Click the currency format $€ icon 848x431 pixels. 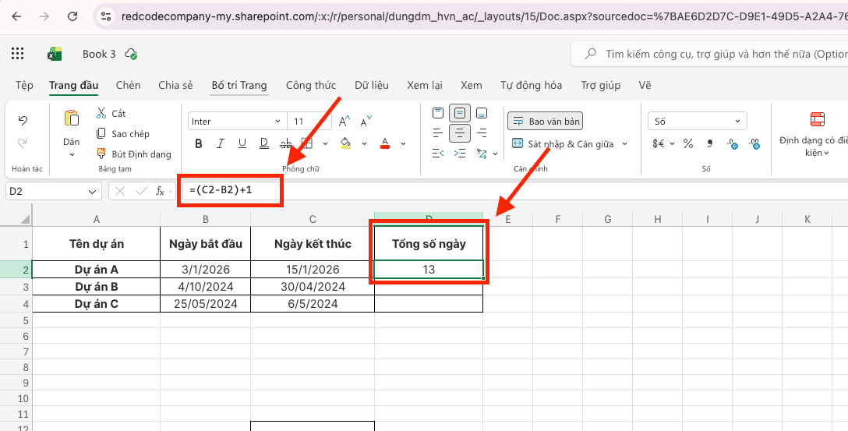pyautogui.click(x=659, y=144)
